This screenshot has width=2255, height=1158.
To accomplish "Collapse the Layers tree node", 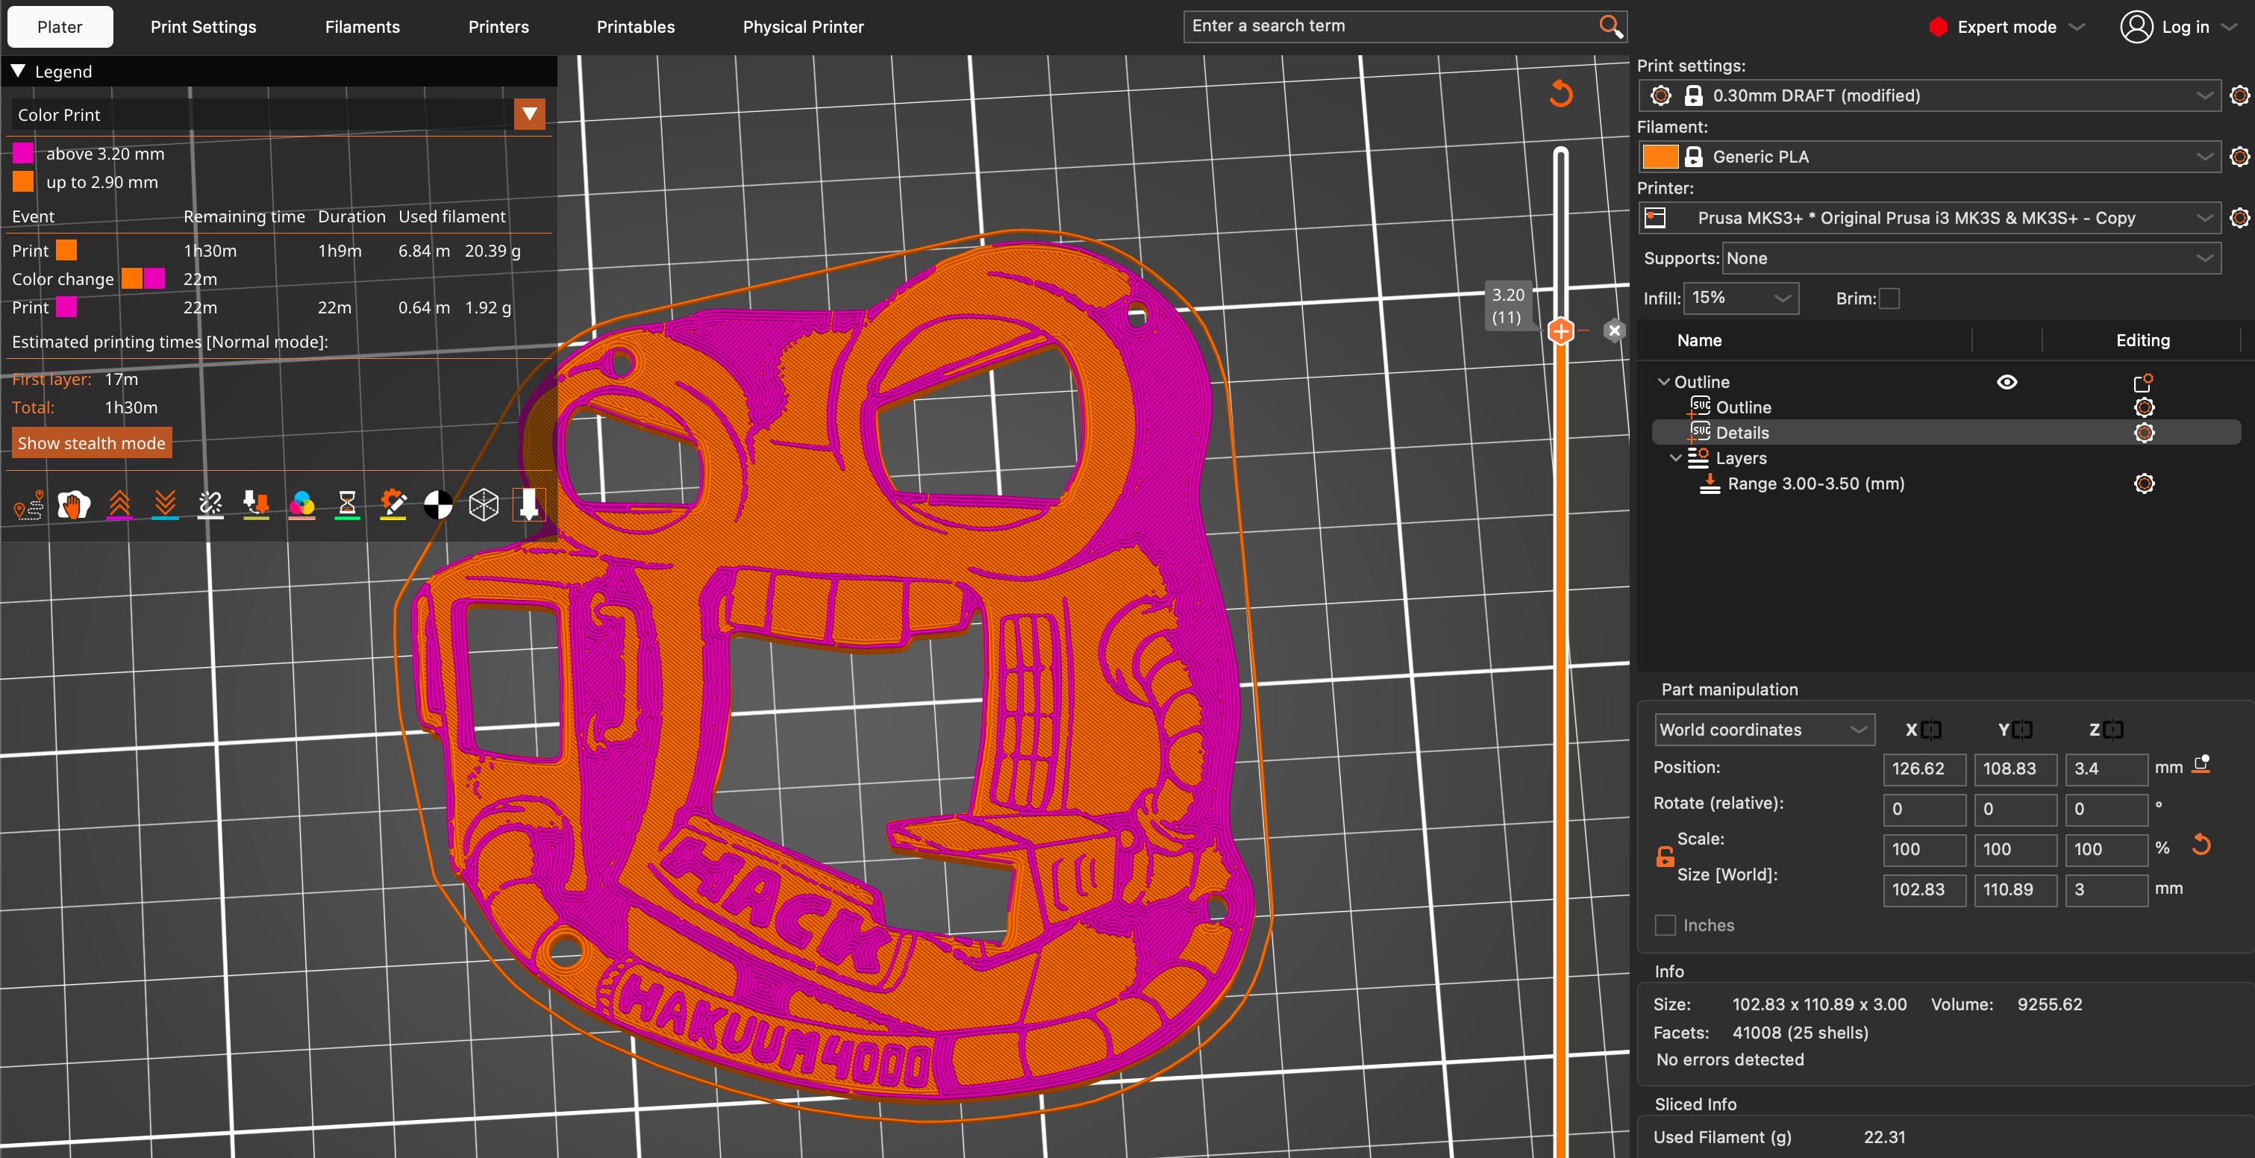I will tap(1677, 458).
